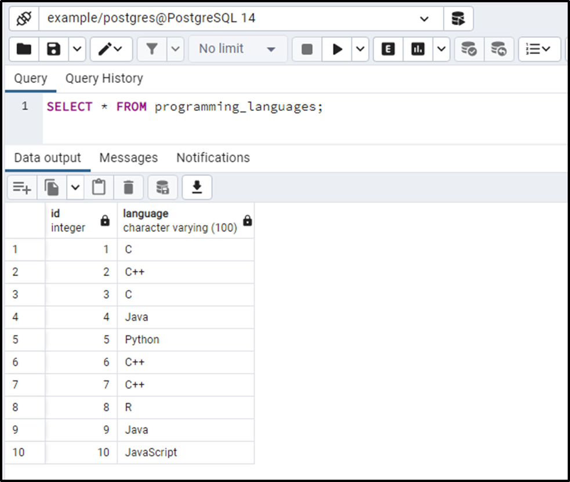Screen dimensions: 570x482
Task: Open the Explain plan tool
Action: pyautogui.click(x=387, y=49)
